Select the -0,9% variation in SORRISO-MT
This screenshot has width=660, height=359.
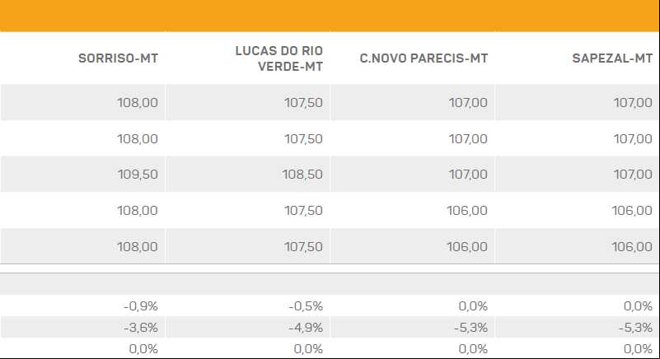[141, 306]
